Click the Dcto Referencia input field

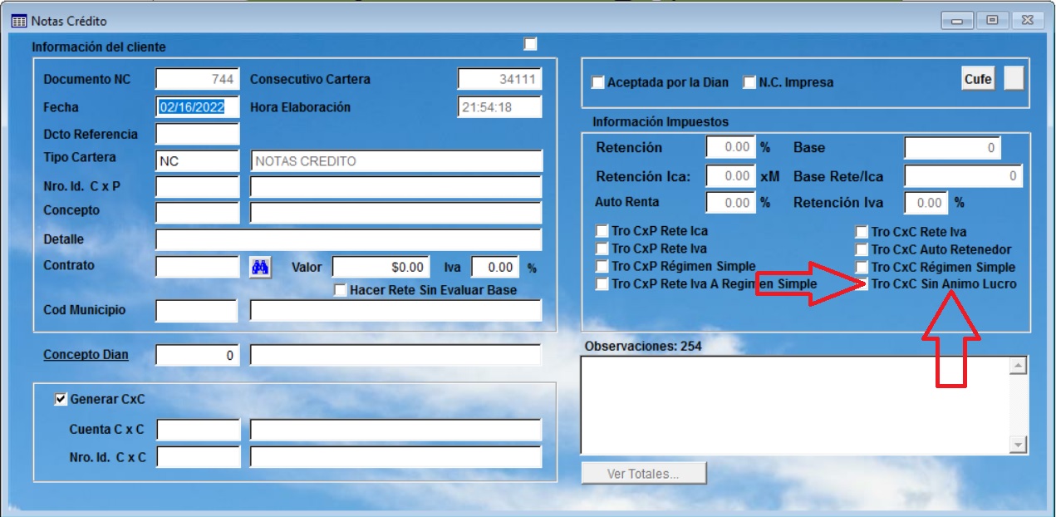tap(198, 134)
